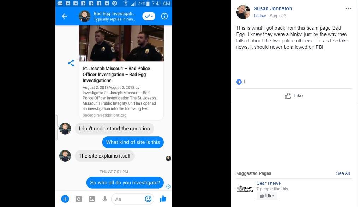Viewport: 358px width, 207px height.
Task: Open Susan Johnston's profile name link
Action: point(273,8)
